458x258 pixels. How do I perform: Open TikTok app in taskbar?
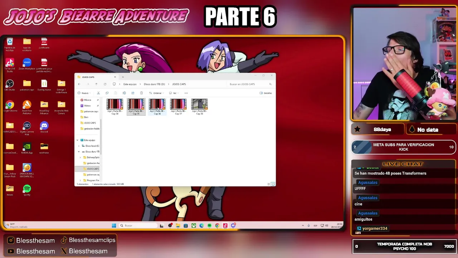point(225,225)
